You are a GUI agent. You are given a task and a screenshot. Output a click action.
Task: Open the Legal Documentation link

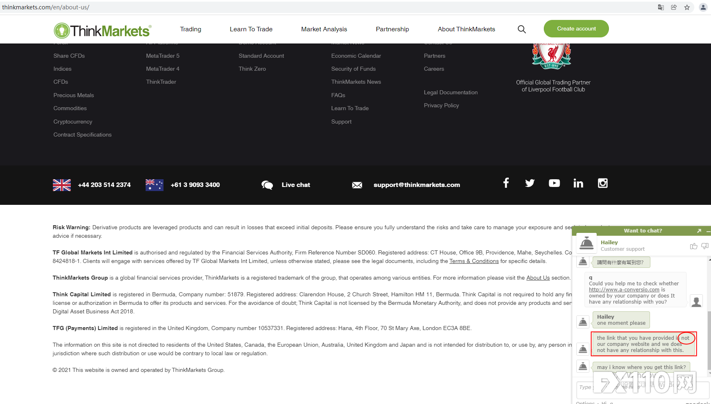click(451, 92)
